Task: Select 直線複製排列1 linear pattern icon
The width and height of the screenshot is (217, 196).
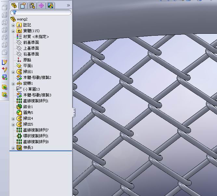Action: tap(19, 101)
